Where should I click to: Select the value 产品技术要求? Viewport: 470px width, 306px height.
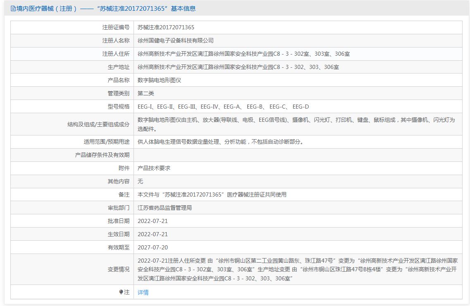154,168
